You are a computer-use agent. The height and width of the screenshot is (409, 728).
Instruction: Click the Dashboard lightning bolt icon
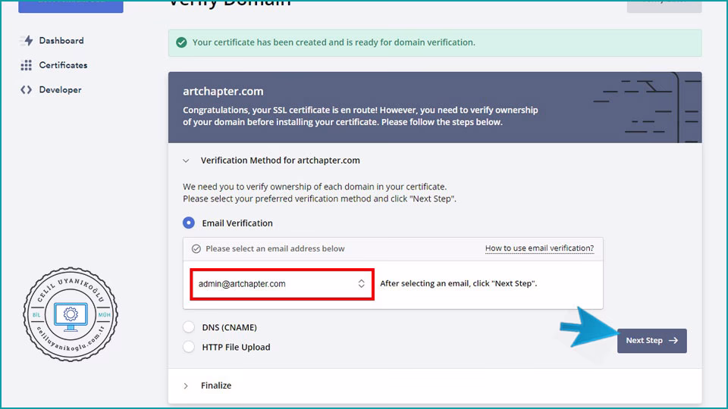point(28,41)
